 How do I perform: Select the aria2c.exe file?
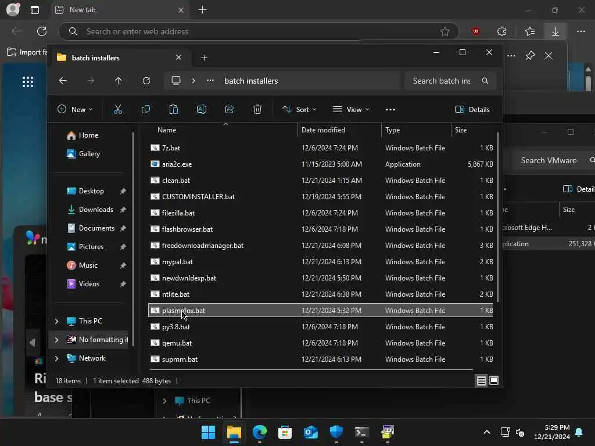point(321,164)
